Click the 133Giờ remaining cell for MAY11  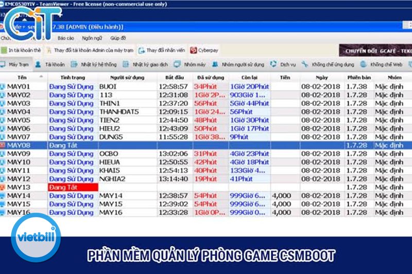coord(248,171)
